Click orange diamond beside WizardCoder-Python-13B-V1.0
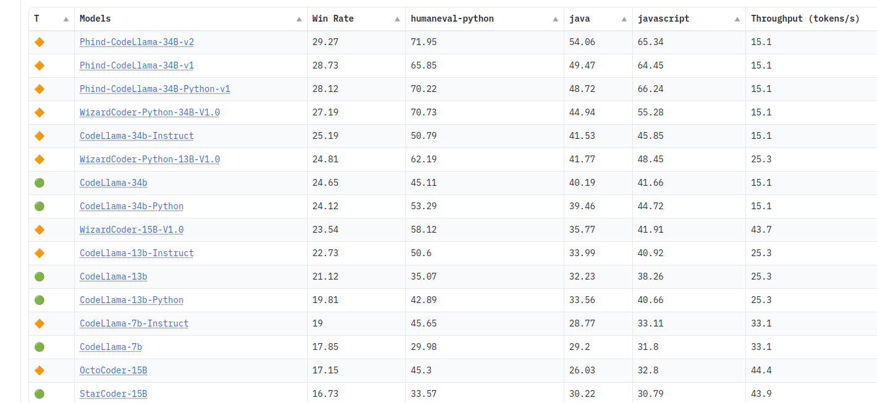Viewport: 877px width, 403px height. point(40,159)
